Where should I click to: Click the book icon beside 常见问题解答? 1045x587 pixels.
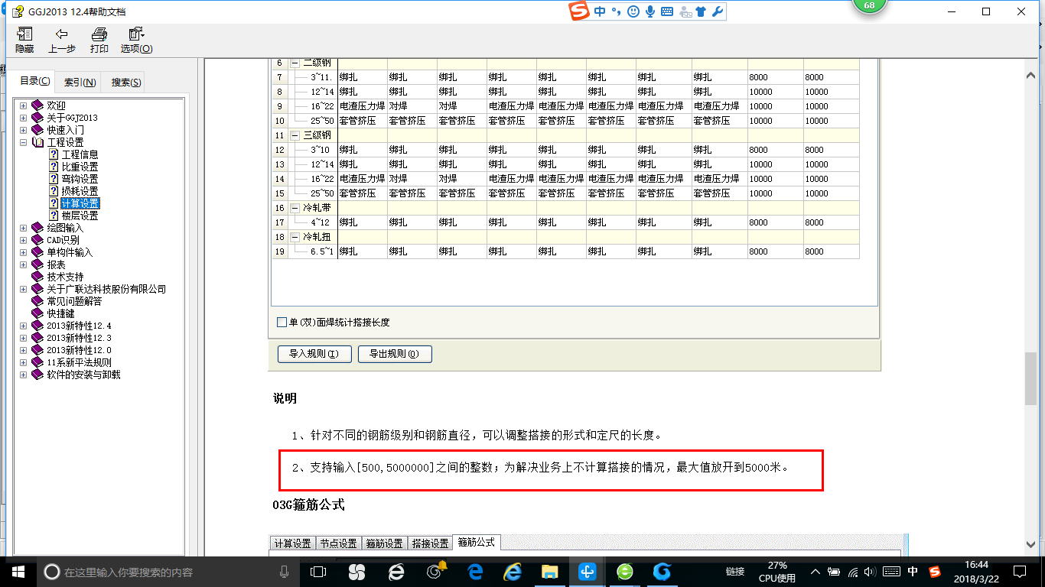click(x=37, y=301)
